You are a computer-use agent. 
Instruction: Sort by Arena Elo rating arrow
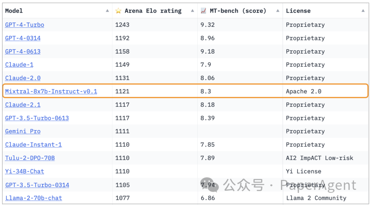[x=192, y=11]
